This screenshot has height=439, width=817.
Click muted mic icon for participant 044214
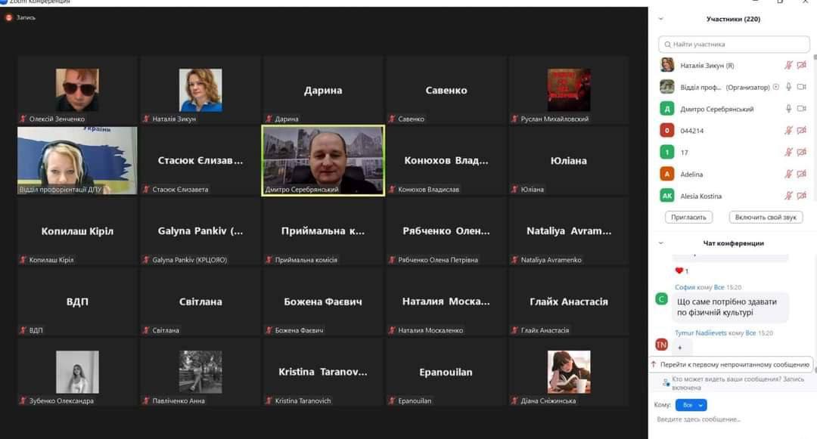[x=788, y=131]
